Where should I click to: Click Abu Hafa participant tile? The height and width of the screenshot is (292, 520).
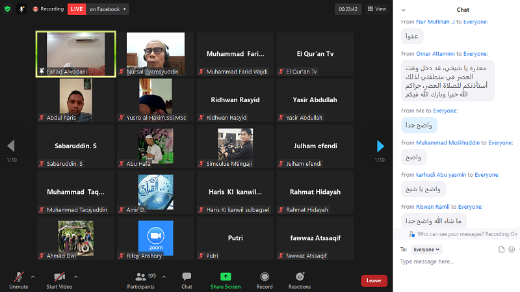(155, 146)
